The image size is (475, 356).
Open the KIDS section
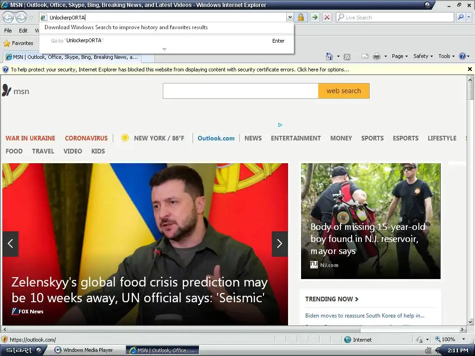98,152
